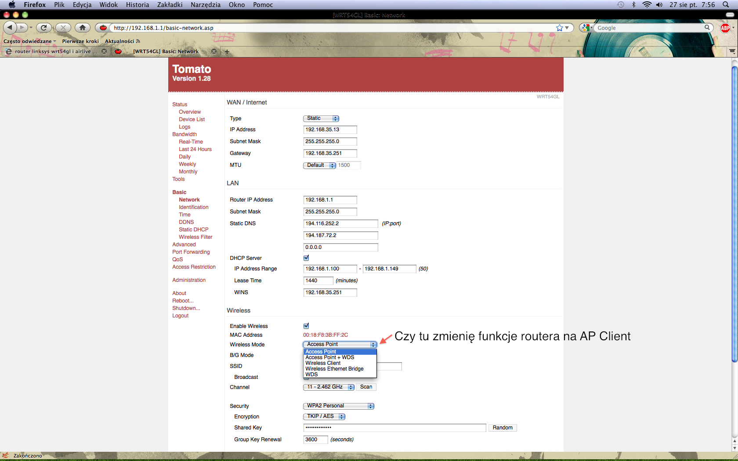
Task: Open the Static DHCP link
Action: 194,230
